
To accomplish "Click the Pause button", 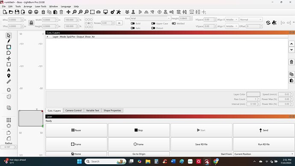I will pos(77,130).
